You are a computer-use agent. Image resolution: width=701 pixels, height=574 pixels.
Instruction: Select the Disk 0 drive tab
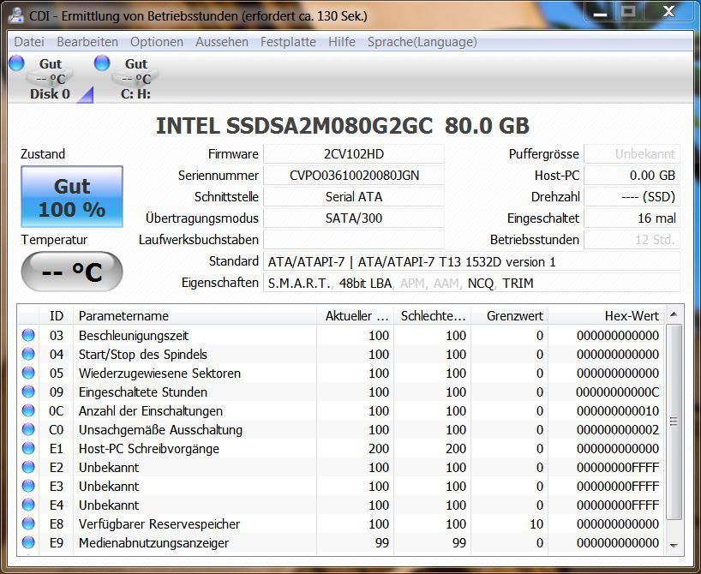50,79
